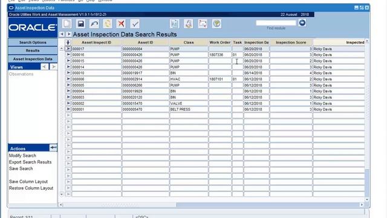This screenshot has width=387, height=218.
Task: Click the Task column header
Action: point(237,42)
